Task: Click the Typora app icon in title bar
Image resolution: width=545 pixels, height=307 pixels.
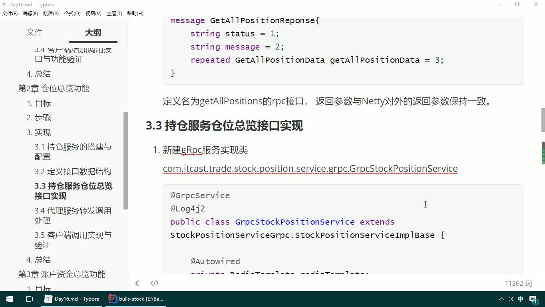Action: 4,4
